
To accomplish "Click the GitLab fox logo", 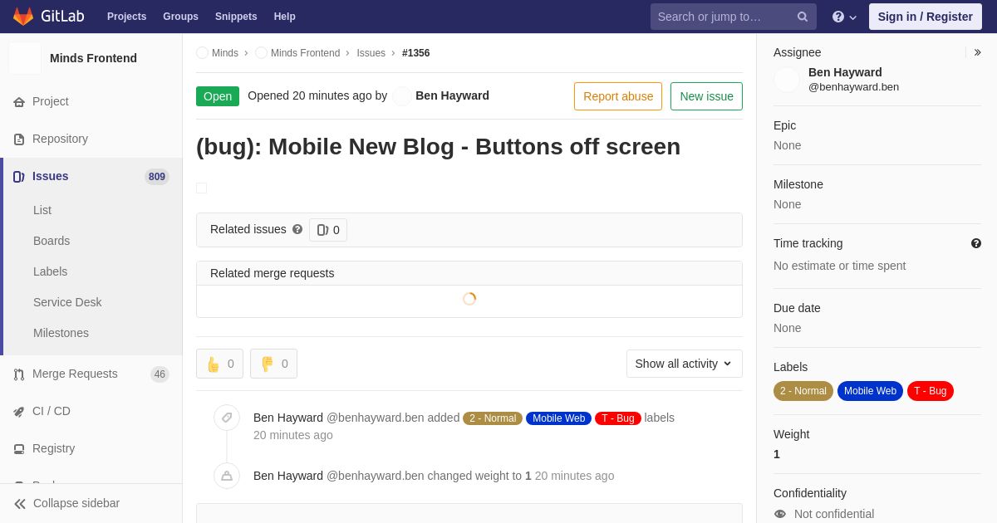I will point(23,17).
